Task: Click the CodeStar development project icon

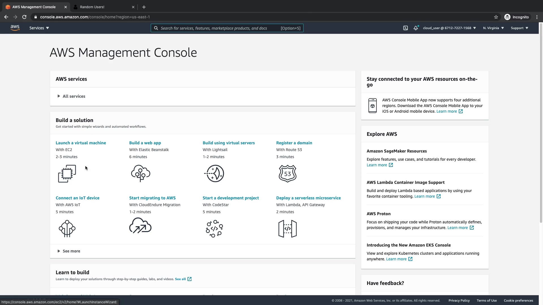Action: click(x=214, y=228)
